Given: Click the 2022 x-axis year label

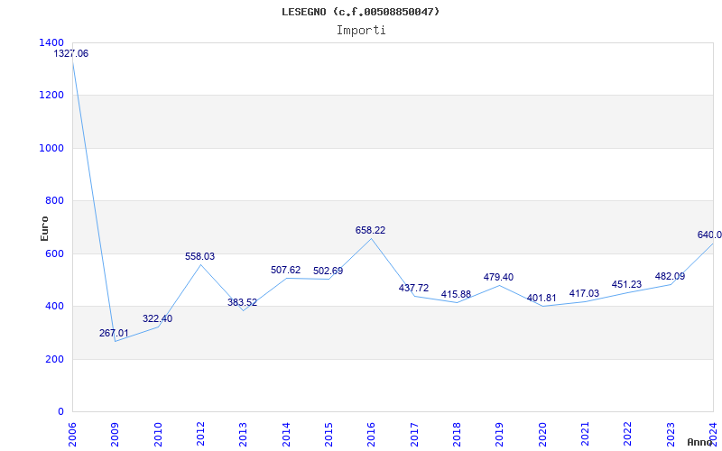Looking at the screenshot, I should 627,435.
